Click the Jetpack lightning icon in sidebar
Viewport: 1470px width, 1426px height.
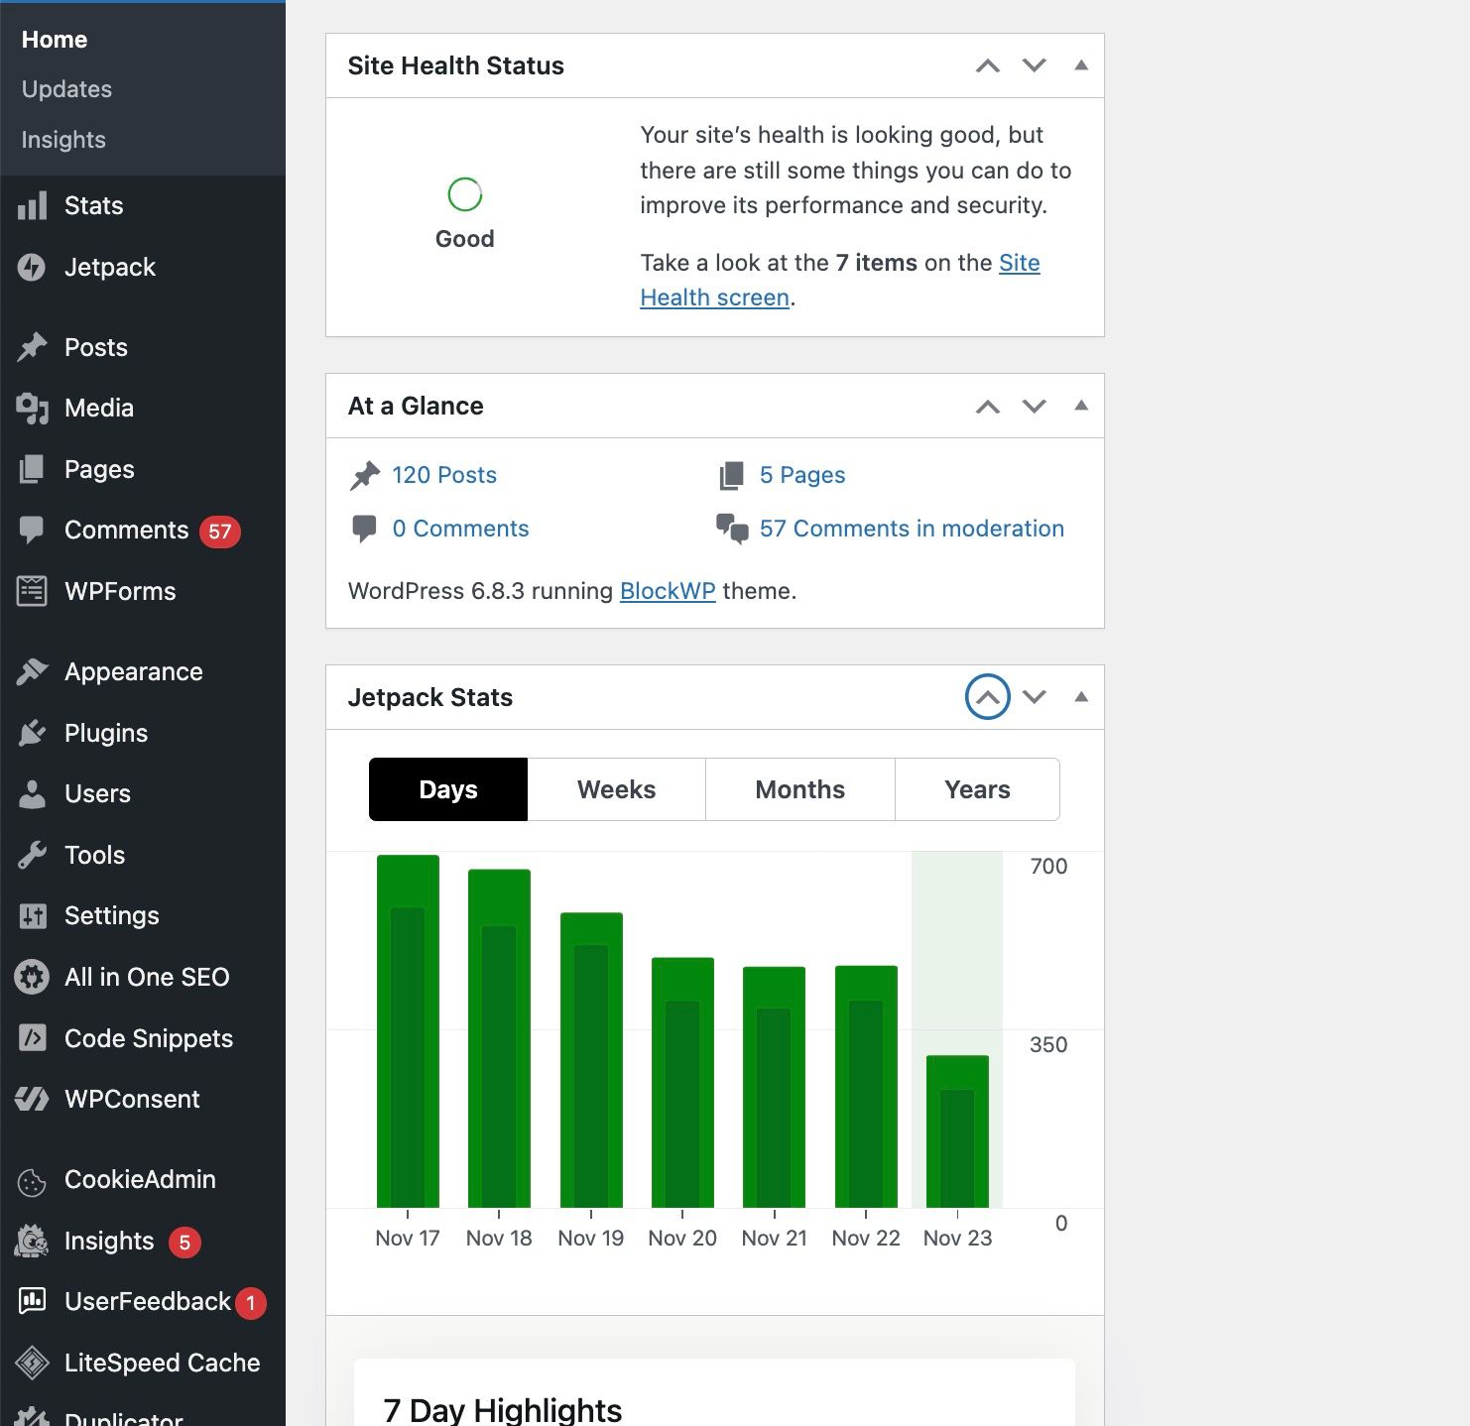(32, 267)
